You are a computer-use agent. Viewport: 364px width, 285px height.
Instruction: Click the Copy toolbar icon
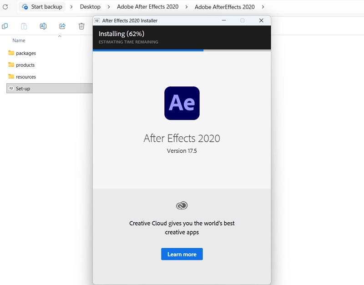[x=5, y=26]
